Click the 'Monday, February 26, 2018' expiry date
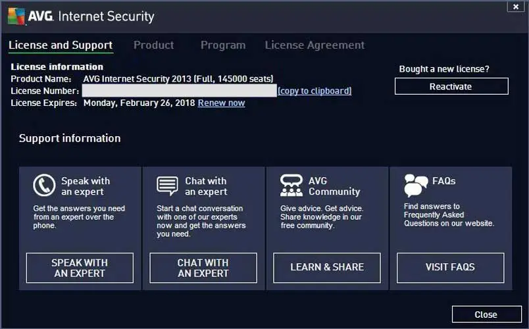 coord(139,103)
